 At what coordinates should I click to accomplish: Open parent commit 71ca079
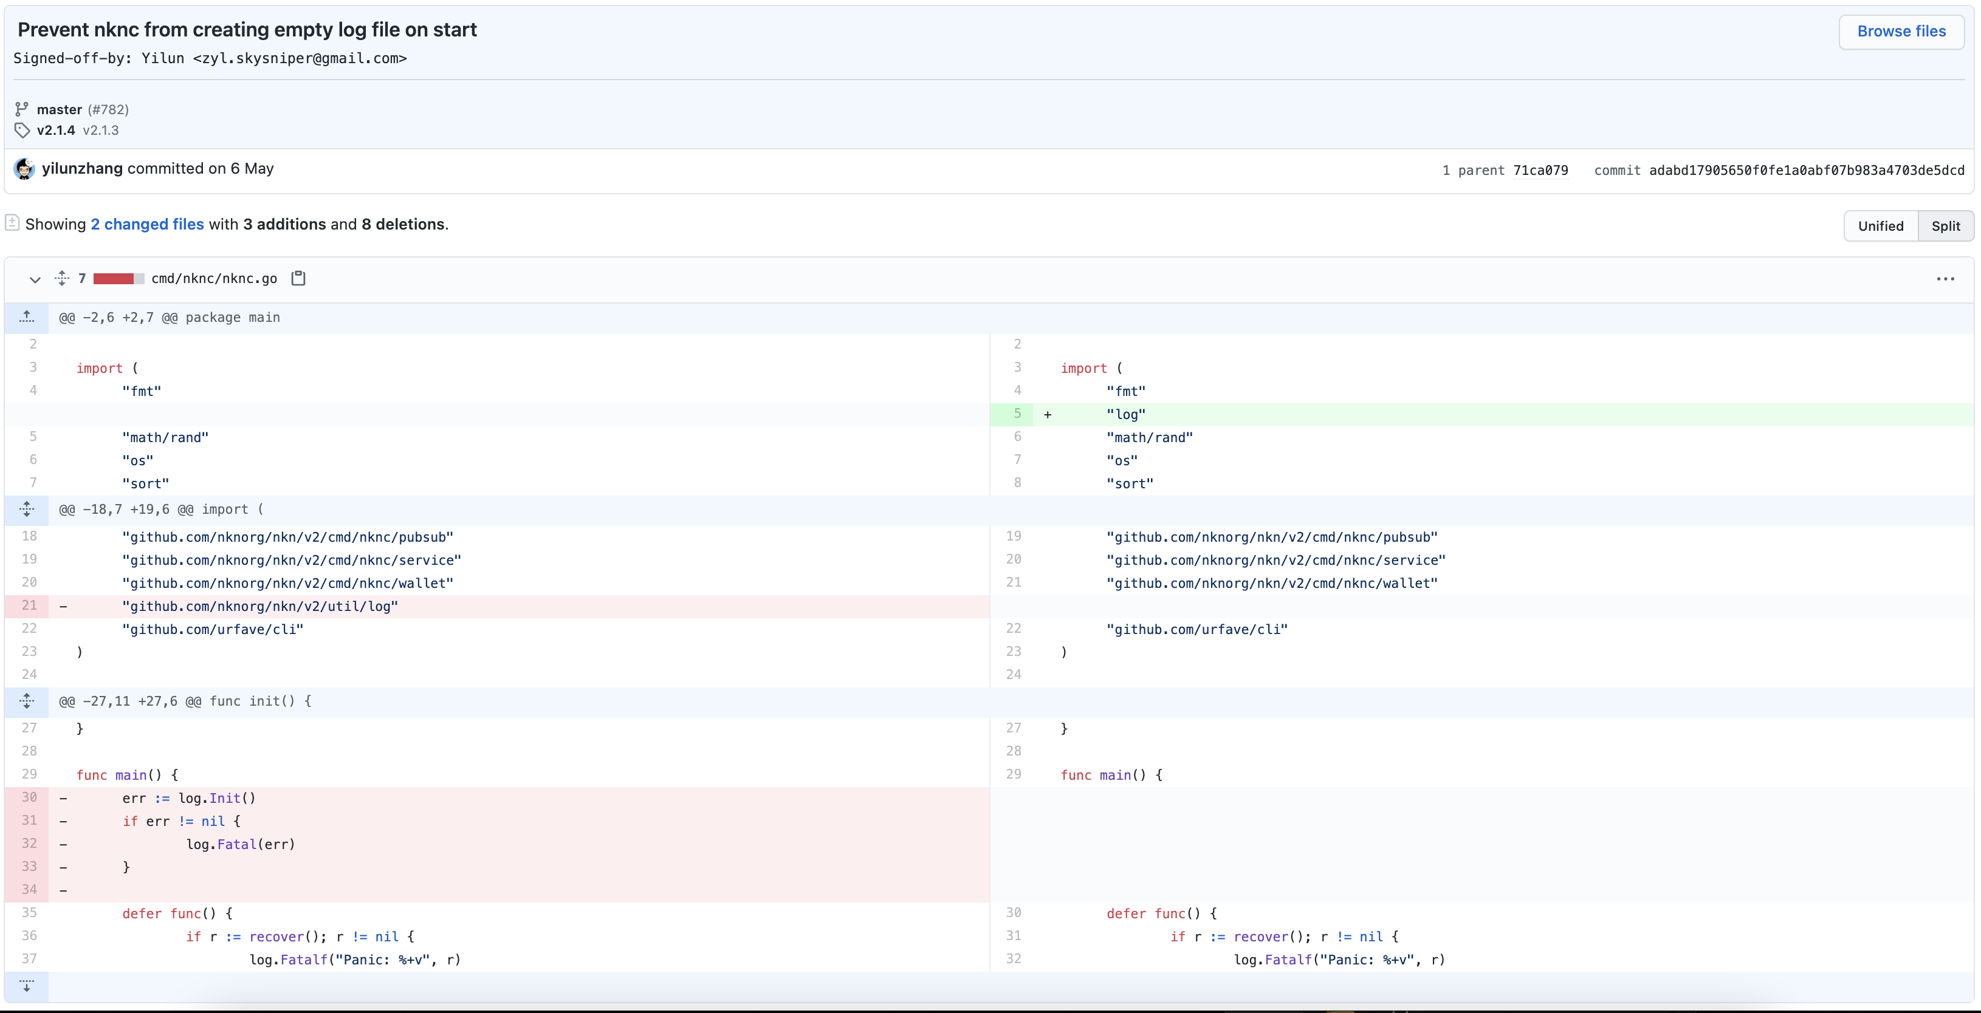tap(1540, 171)
